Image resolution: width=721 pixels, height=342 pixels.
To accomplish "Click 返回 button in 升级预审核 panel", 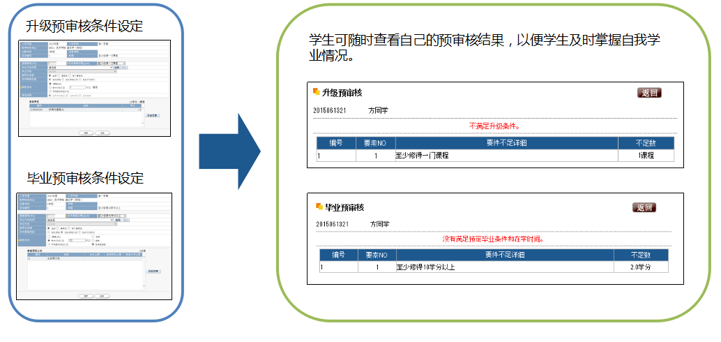I will coord(648,93).
